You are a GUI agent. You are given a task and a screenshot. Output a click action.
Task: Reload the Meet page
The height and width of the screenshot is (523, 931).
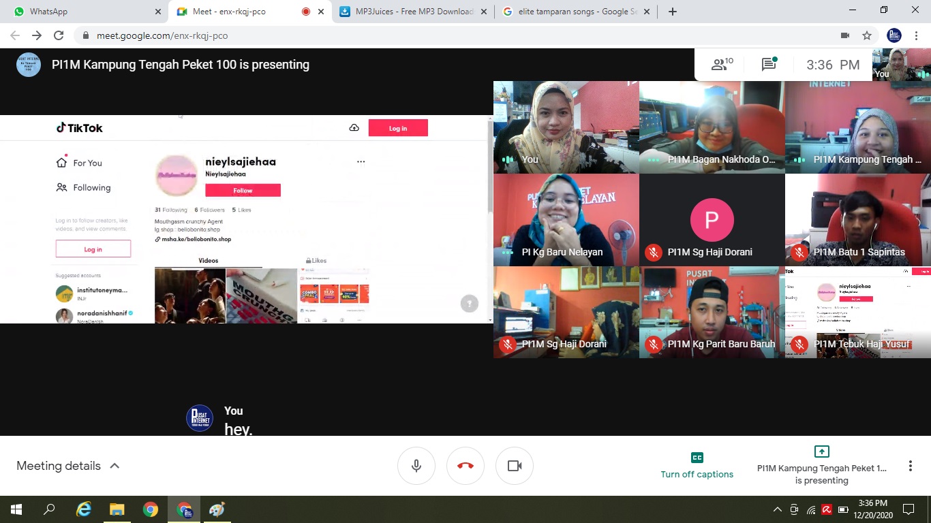(59, 35)
